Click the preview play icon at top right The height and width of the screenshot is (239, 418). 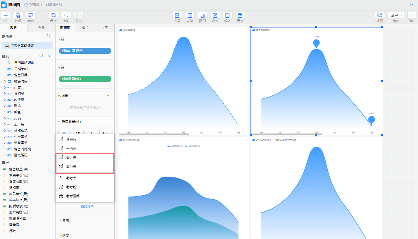click(413, 5)
